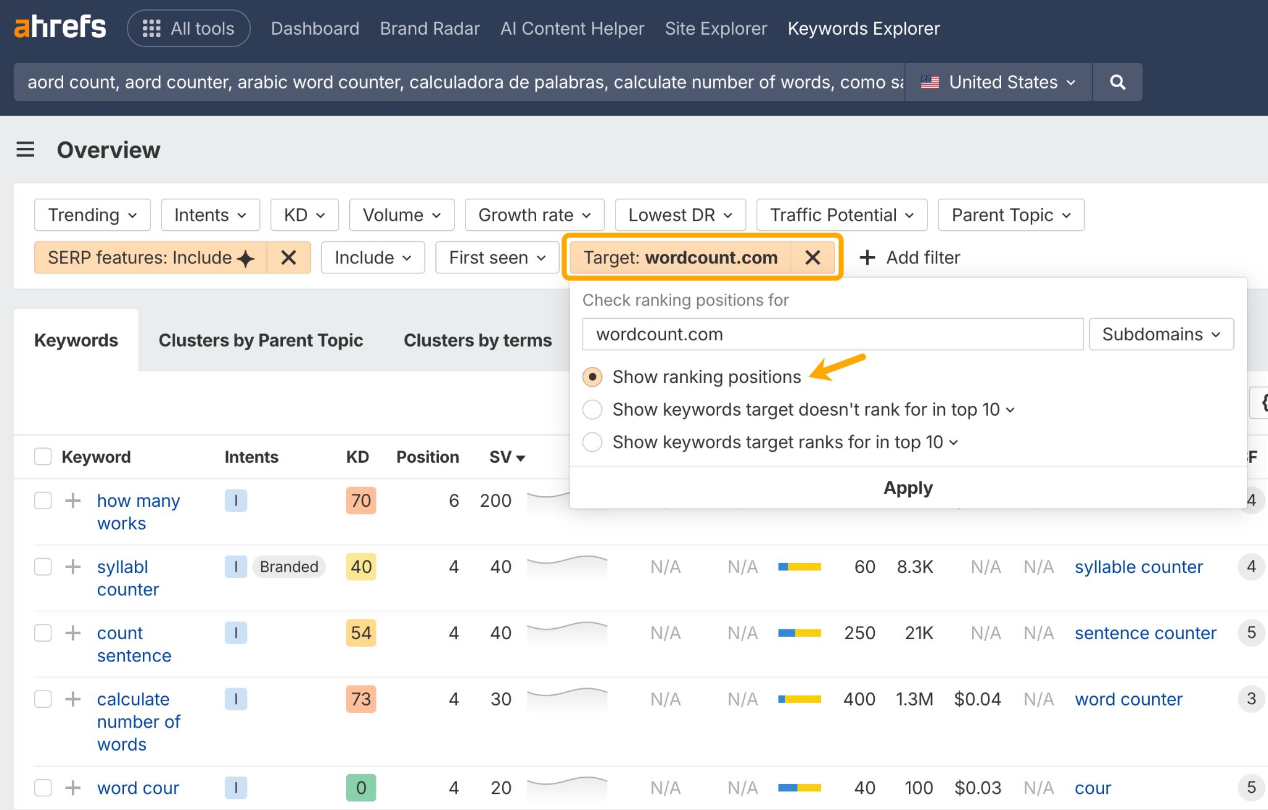The height and width of the screenshot is (810, 1268).
Task: Select Show ranking positions option
Action: [592, 376]
